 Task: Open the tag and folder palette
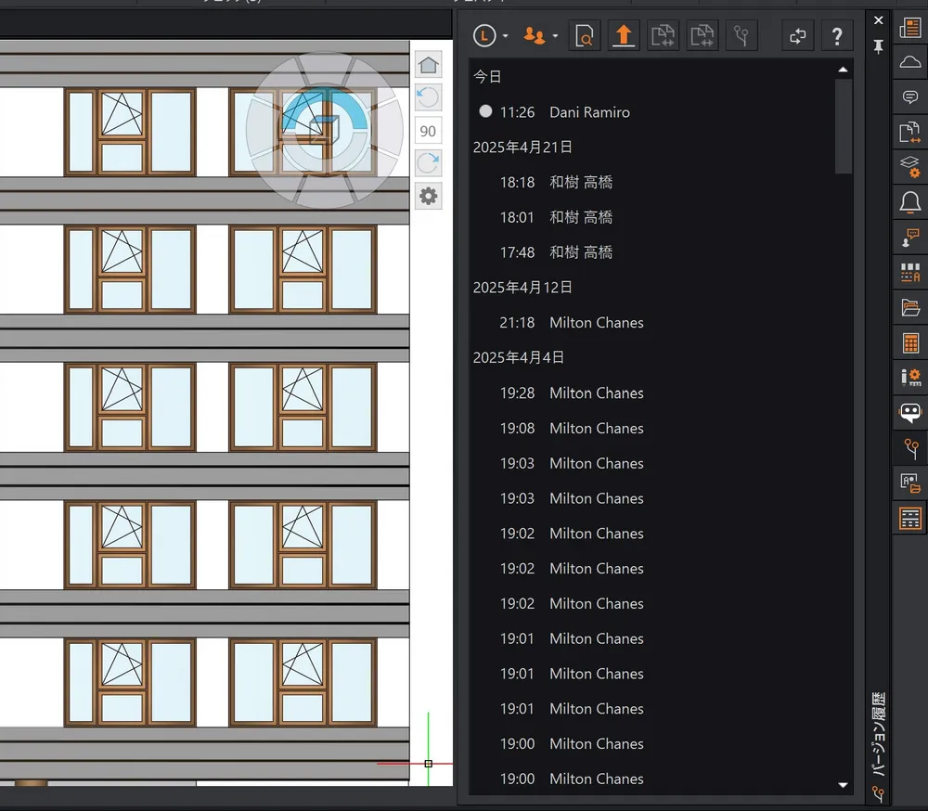909,483
